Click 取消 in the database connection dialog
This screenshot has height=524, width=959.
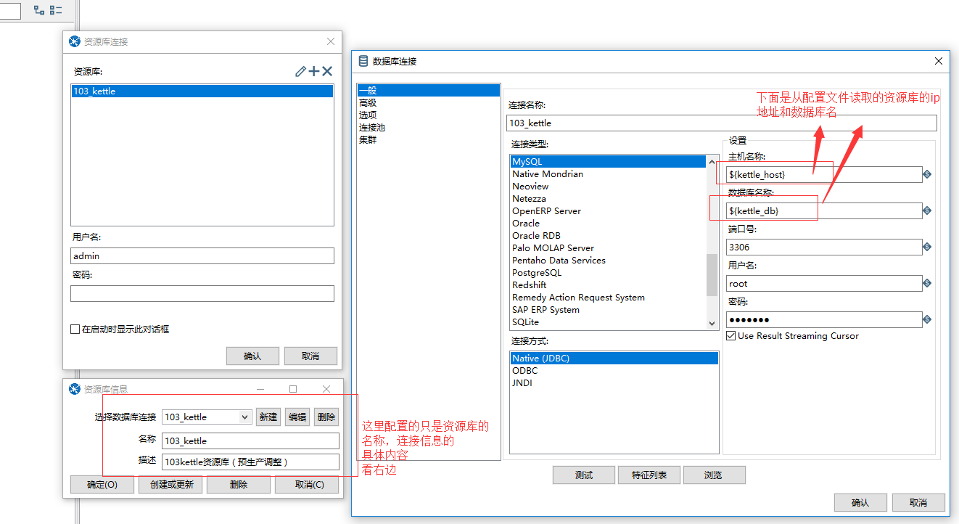pyautogui.click(x=918, y=502)
